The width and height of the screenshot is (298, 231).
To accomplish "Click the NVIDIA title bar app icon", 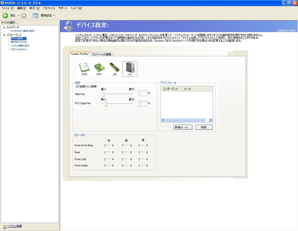I will click(2, 3).
